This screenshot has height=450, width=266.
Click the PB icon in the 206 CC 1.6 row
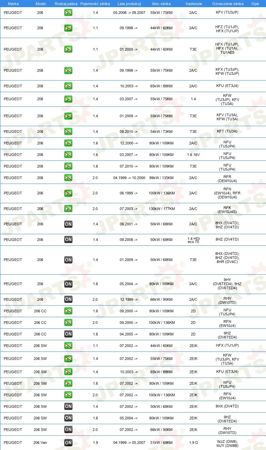(x=68, y=311)
